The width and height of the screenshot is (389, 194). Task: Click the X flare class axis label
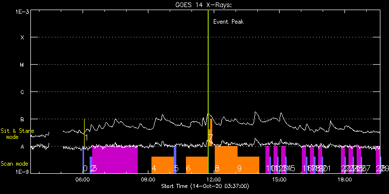coord(22,37)
